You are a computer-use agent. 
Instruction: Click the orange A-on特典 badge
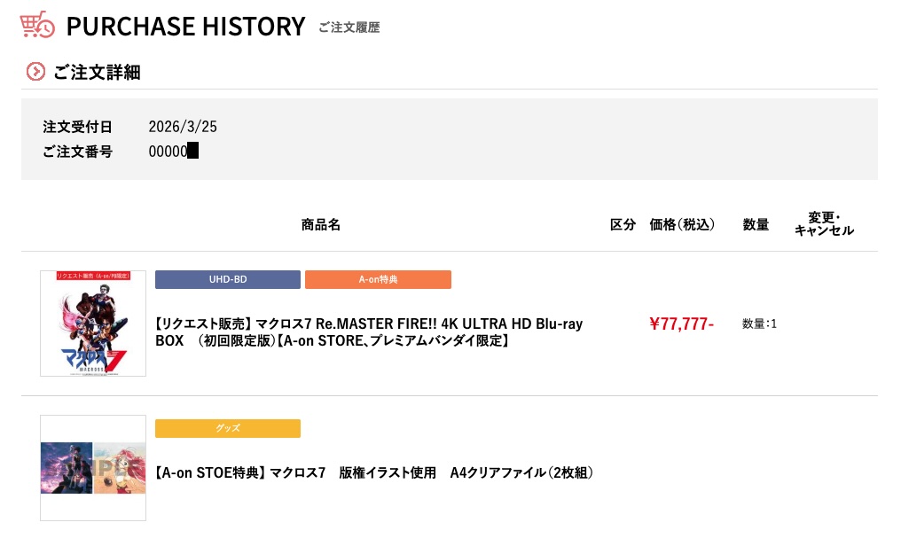(378, 280)
